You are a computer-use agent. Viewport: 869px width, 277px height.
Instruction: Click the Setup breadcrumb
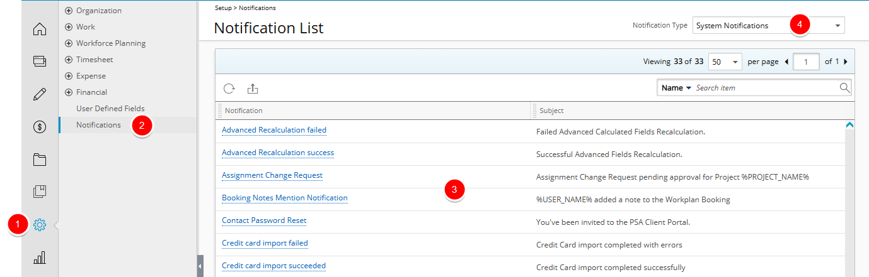[x=224, y=8]
